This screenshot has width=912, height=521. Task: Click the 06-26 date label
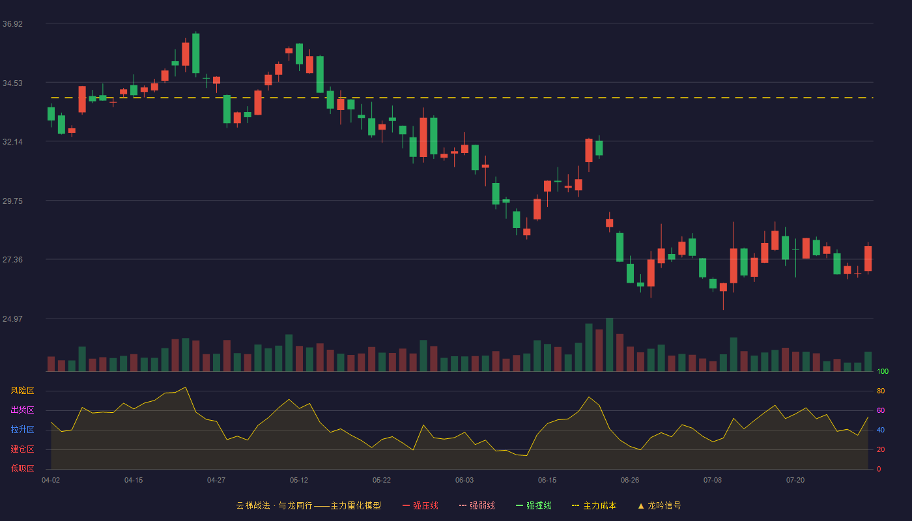tap(630, 480)
